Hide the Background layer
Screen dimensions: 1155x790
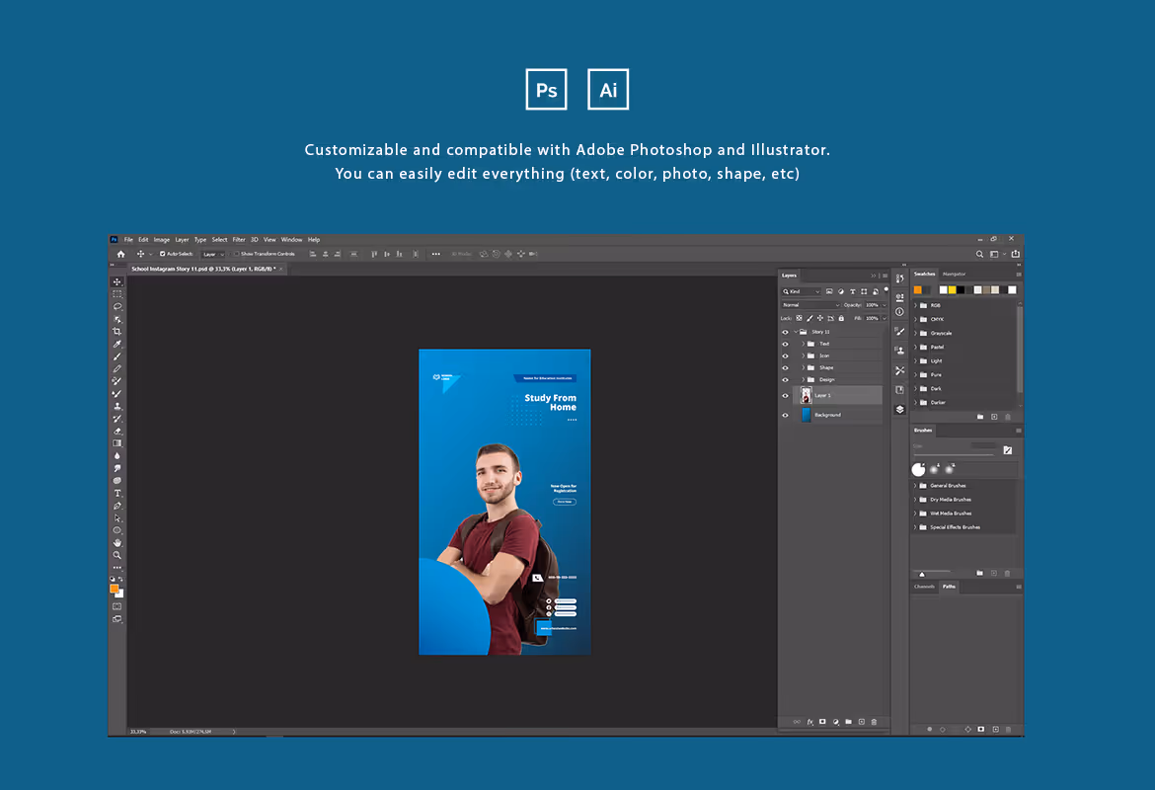point(785,416)
